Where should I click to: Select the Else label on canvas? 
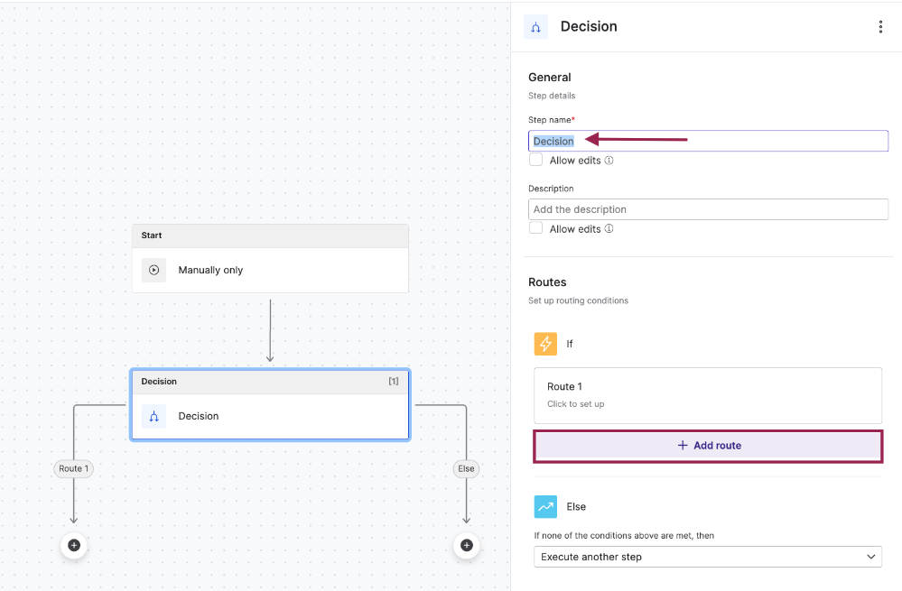[466, 468]
